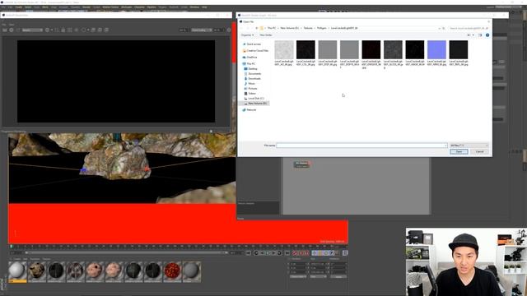Open the Help menu in Cinema 4D
Viewport: 527px width, 296px height.
click(204, 7)
